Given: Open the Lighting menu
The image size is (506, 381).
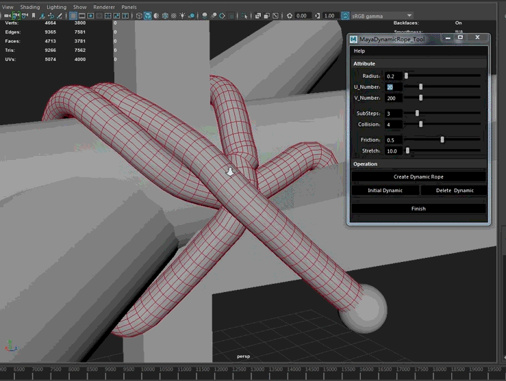Looking at the screenshot, I should click(56, 7).
